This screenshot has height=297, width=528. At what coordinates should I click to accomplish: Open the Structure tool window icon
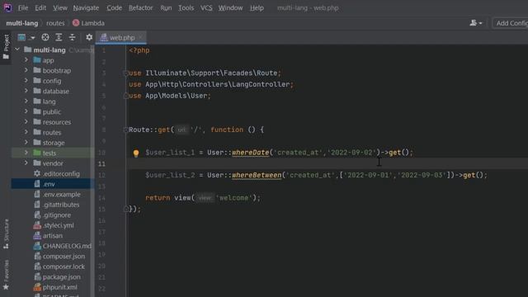tap(6, 246)
